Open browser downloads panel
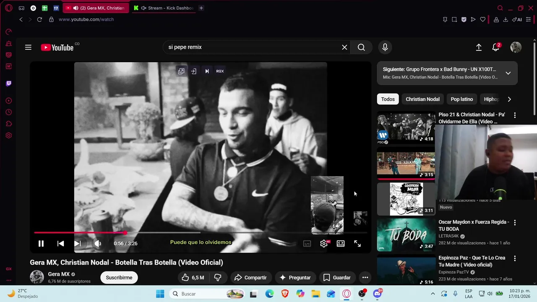The width and height of the screenshot is (537, 302). (x=506, y=19)
